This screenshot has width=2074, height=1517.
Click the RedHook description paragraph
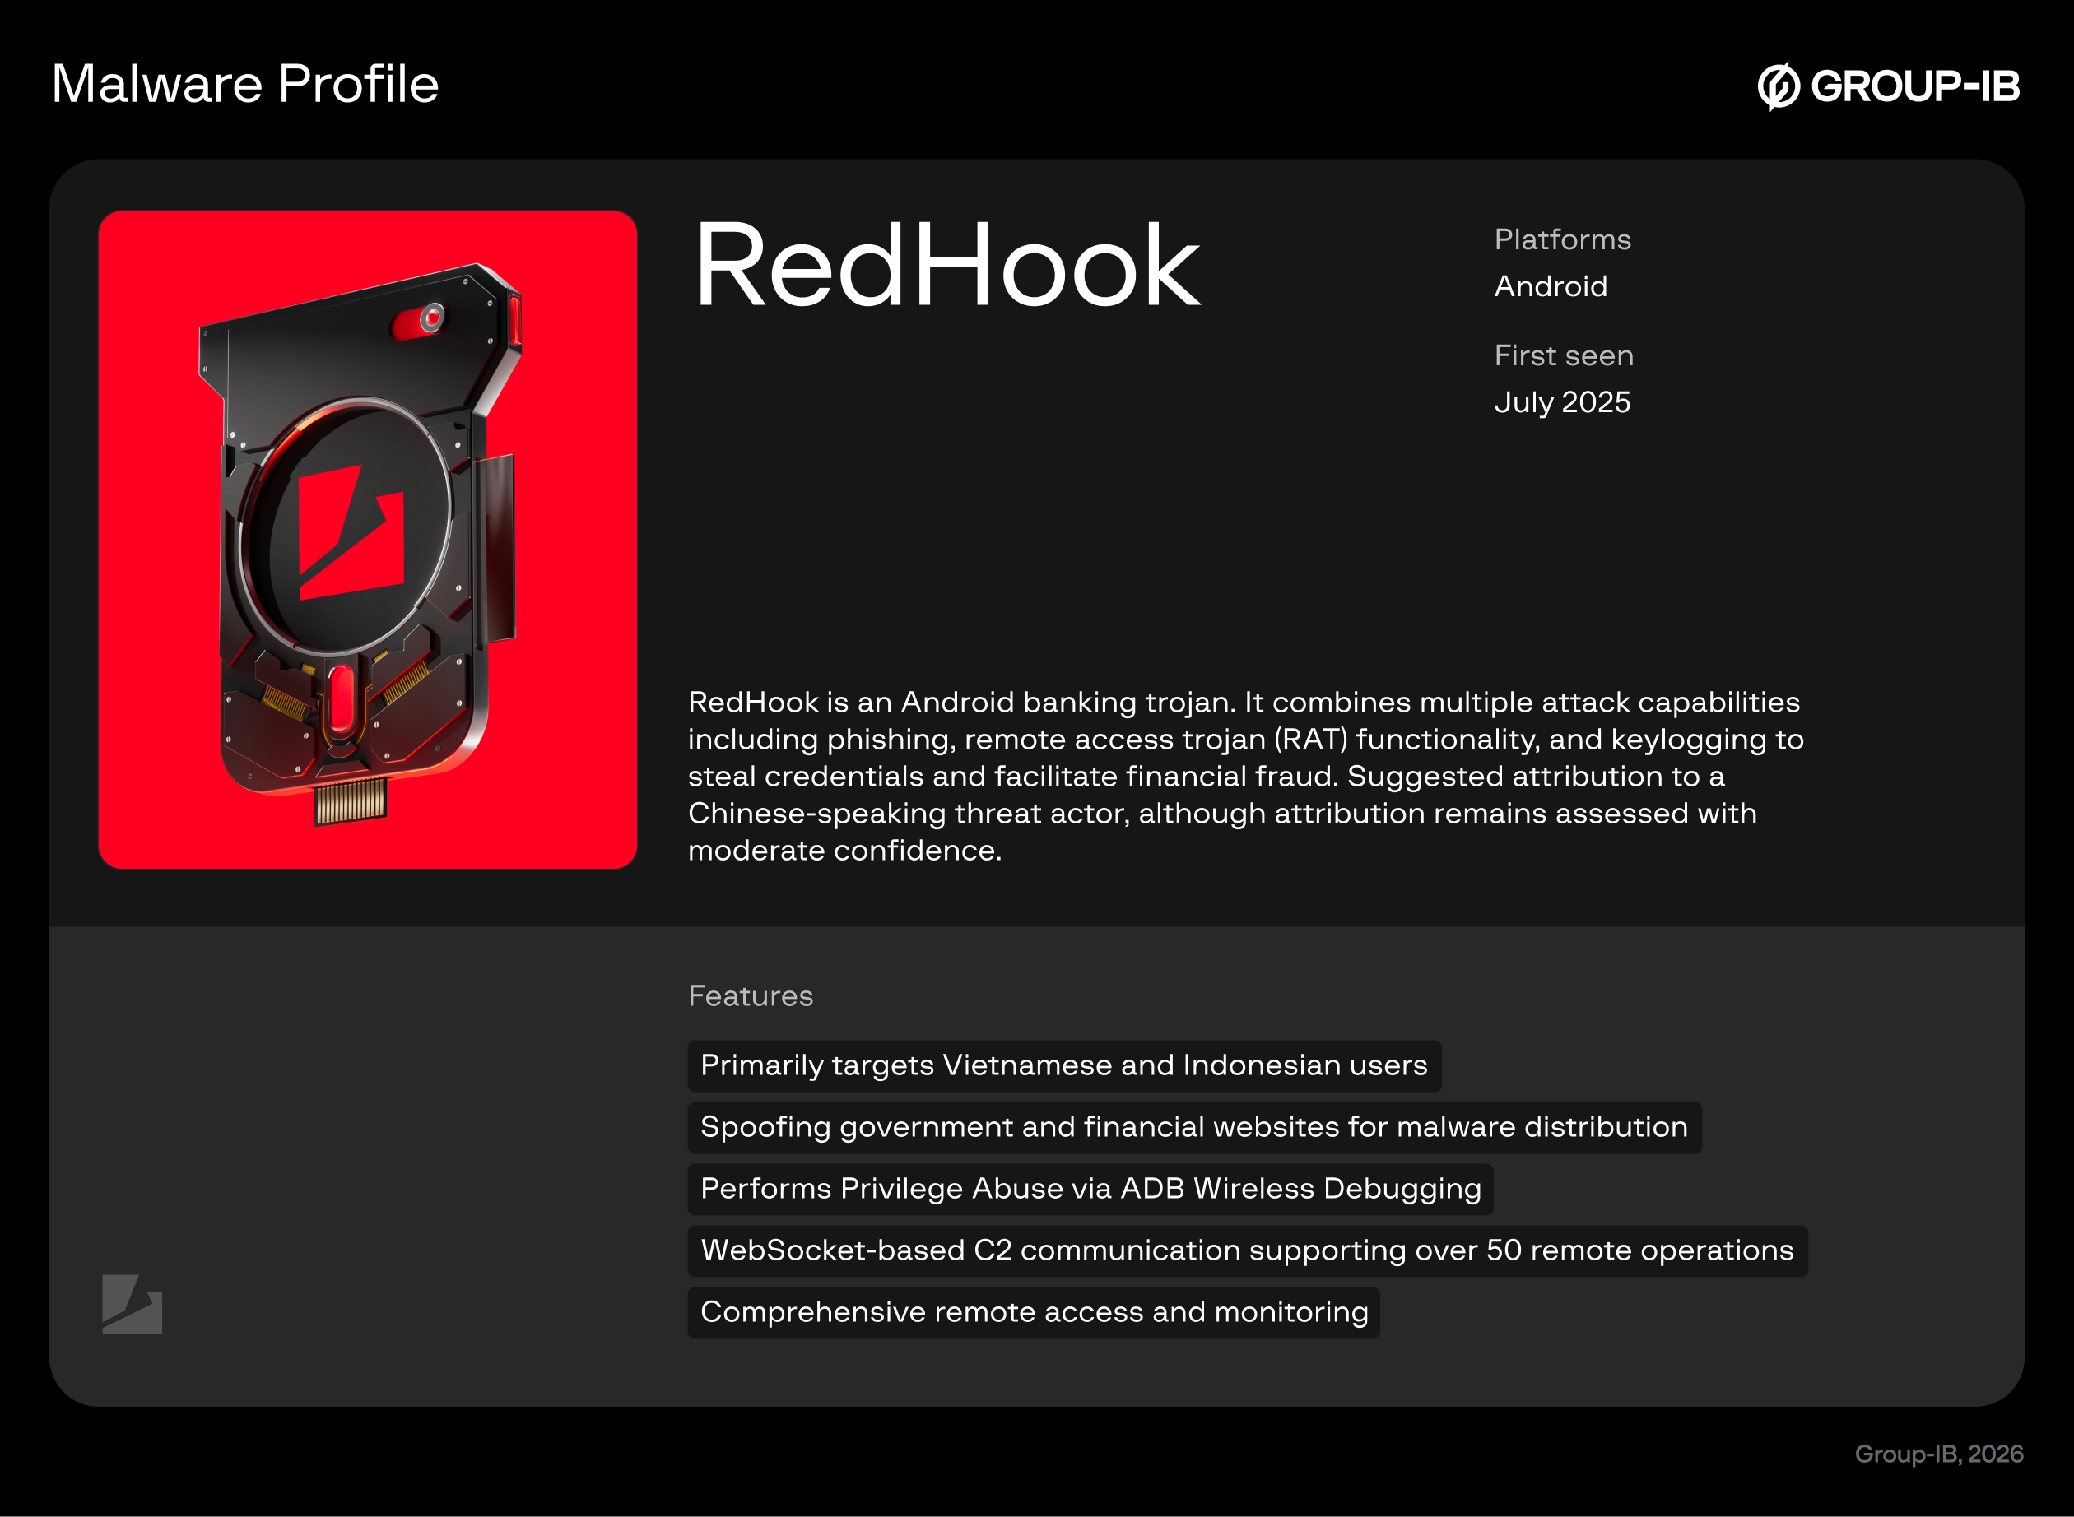1245,776
